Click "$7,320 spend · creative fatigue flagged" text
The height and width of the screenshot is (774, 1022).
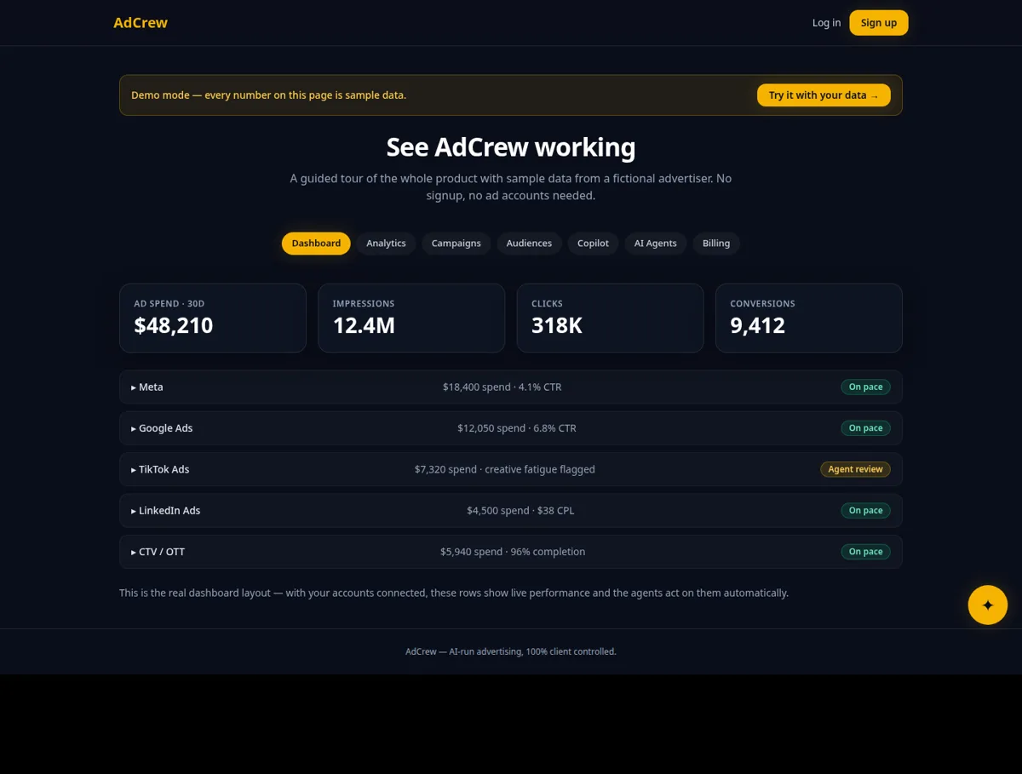pos(505,469)
